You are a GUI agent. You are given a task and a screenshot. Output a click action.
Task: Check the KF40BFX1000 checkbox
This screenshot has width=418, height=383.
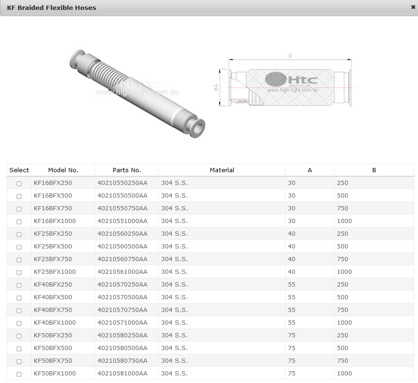(x=19, y=323)
